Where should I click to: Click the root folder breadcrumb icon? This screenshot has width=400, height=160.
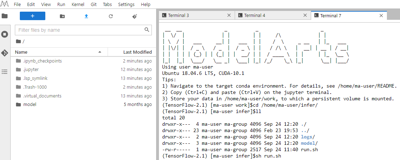(18, 41)
